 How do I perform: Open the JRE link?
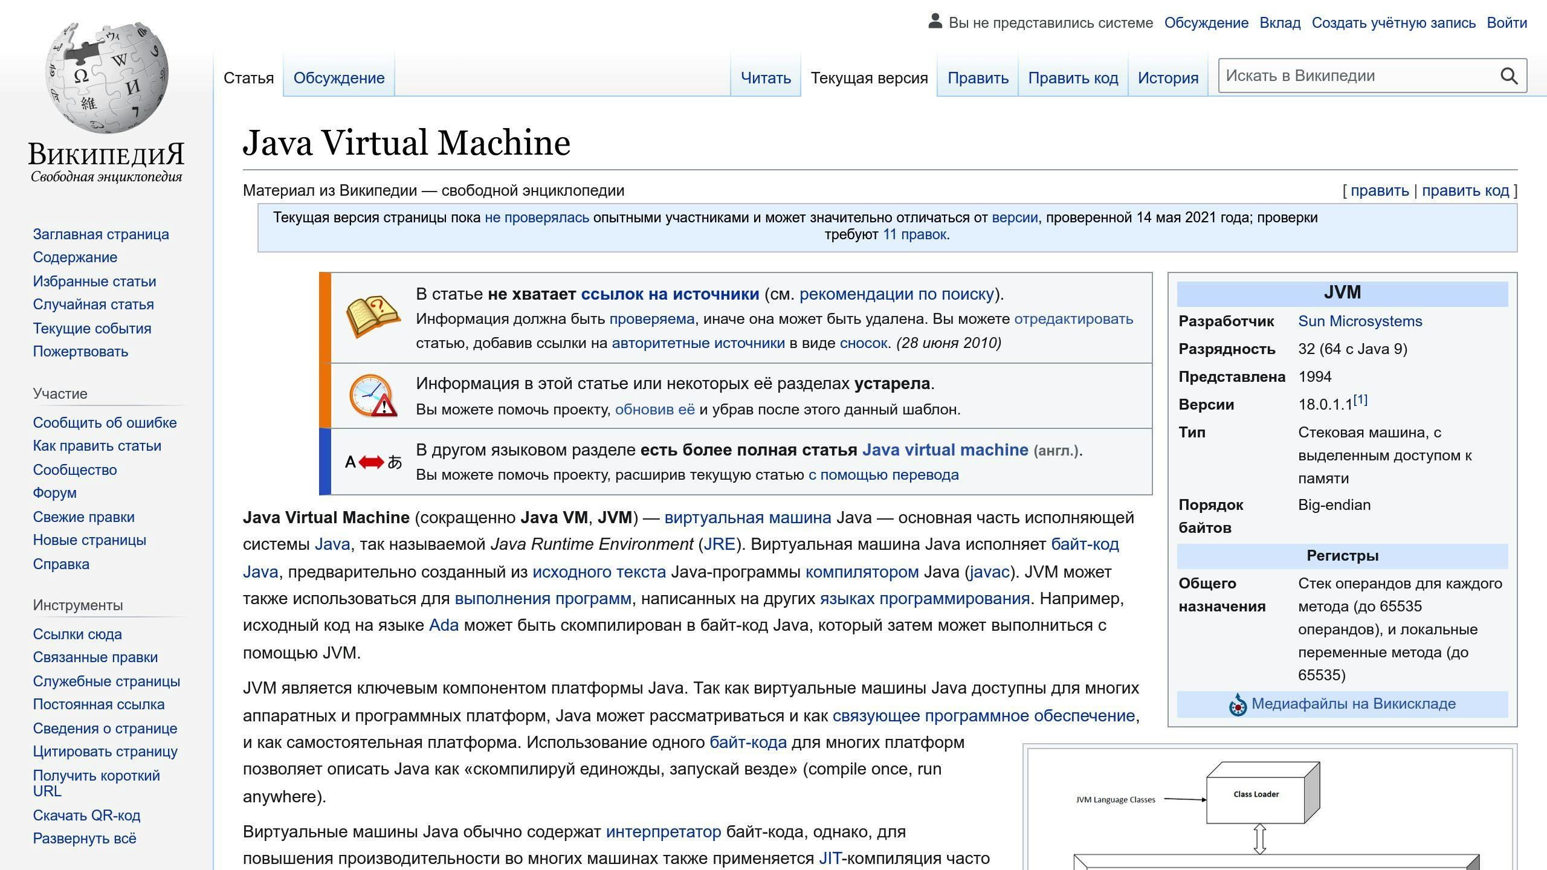[719, 544]
